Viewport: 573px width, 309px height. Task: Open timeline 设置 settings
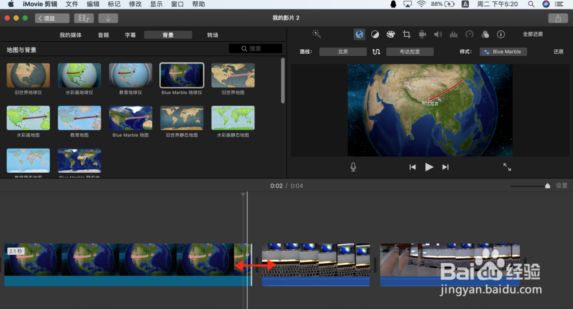(x=562, y=186)
